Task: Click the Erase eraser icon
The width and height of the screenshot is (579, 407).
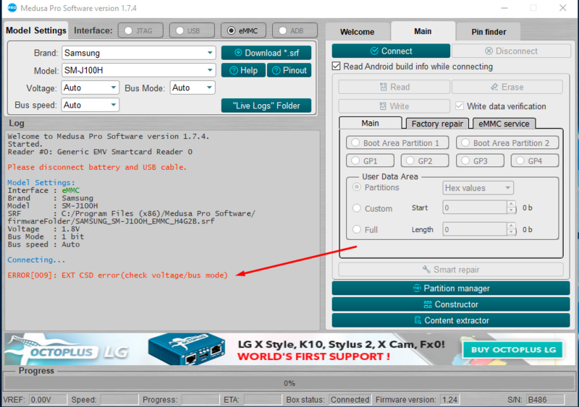Action: [x=494, y=87]
